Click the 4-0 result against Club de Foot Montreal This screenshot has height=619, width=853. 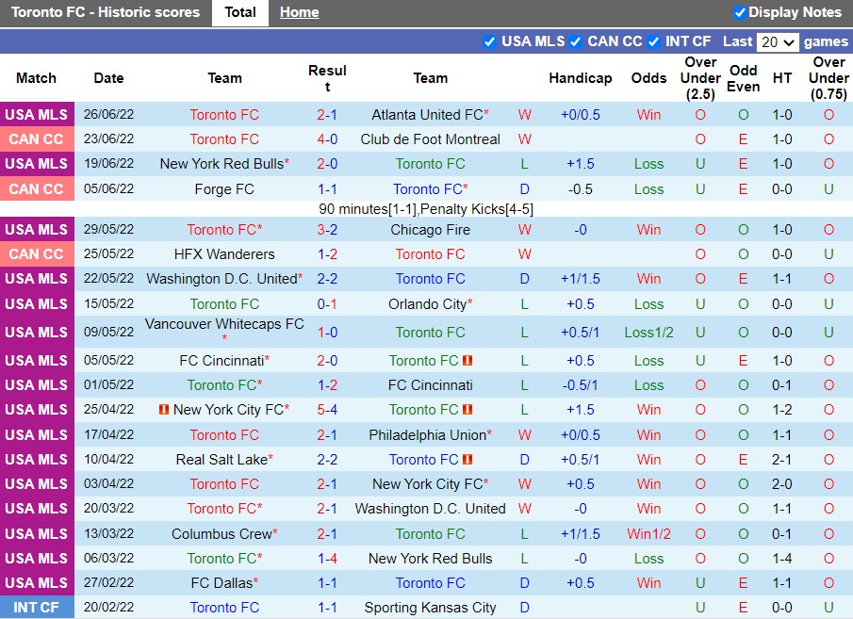pos(327,139)
